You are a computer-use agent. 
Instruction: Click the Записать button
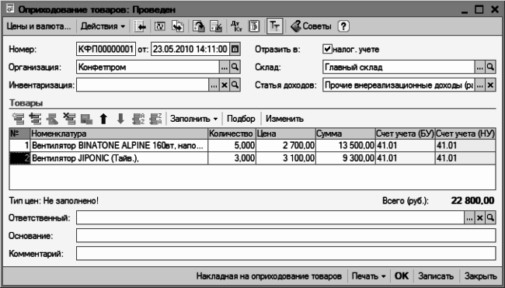click(436, 276)
